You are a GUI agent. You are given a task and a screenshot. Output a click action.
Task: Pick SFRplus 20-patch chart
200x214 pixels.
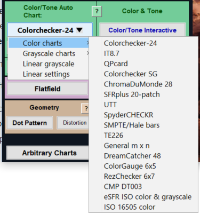(143, 94)
